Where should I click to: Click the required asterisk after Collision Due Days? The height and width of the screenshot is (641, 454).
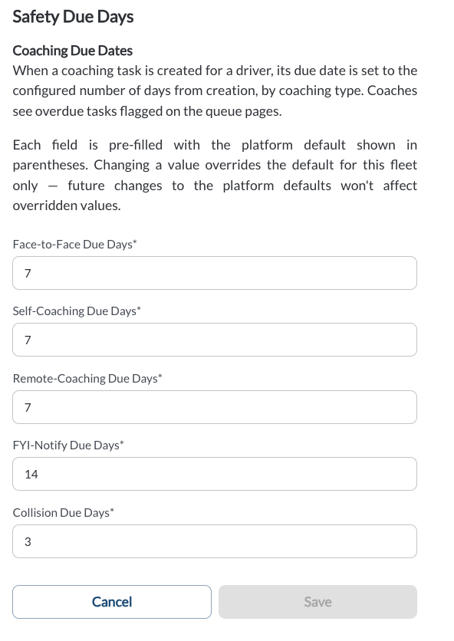(112, 510)
